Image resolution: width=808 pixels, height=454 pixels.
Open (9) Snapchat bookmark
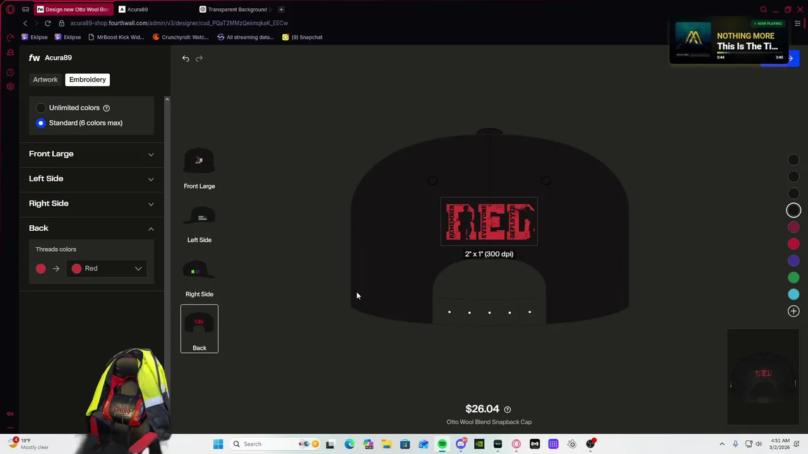click(x=302, y=37)
